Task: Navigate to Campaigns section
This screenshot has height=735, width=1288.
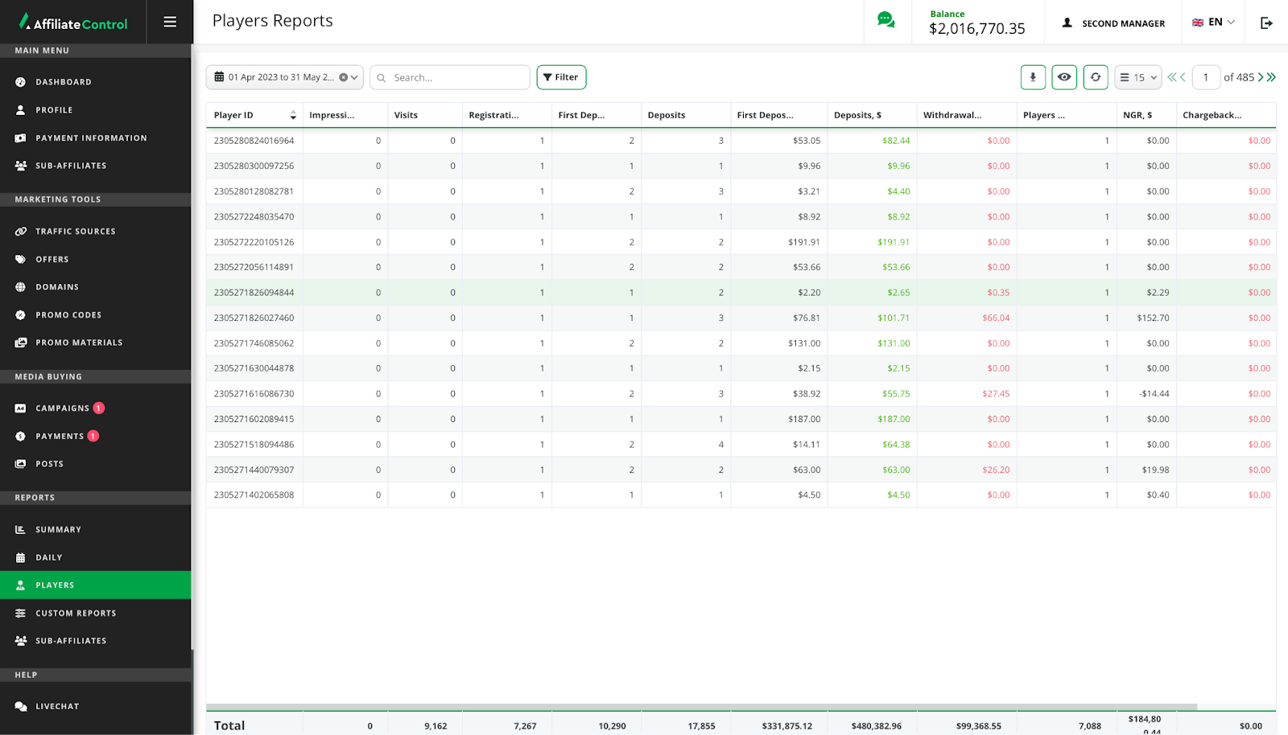Action: (x=62, y=409)
